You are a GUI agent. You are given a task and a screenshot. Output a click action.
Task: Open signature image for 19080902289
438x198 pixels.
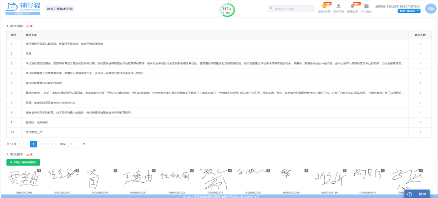[291, 179]
